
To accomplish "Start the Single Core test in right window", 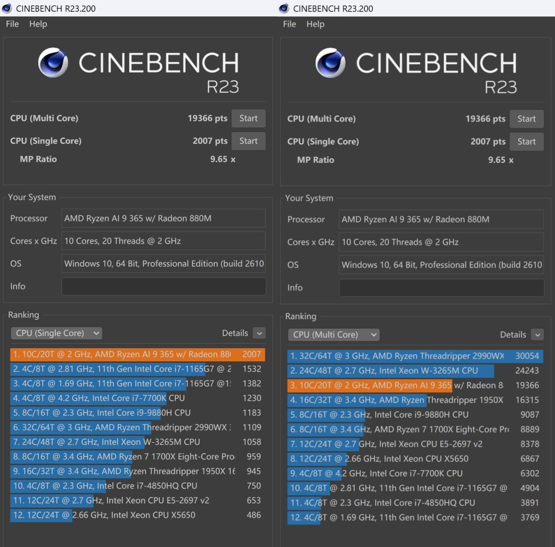I will click(x=526, y=141).
